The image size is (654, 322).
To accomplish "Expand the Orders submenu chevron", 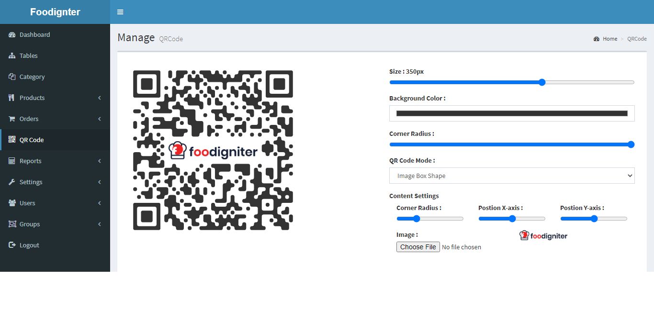I will [100, 119].
